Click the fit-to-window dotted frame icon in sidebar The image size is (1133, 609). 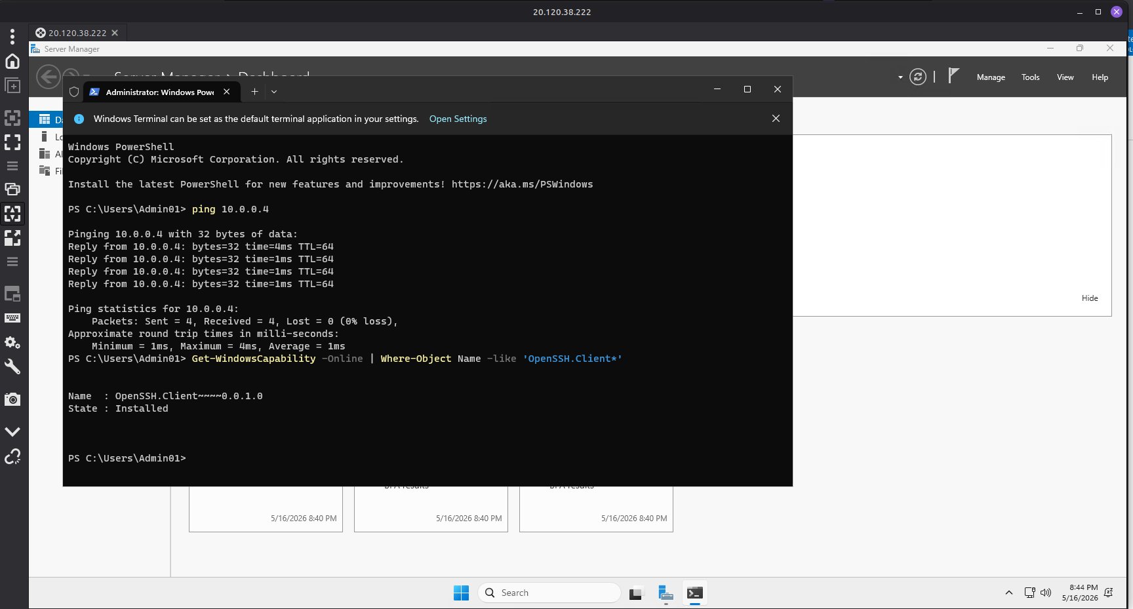[12, 118]
